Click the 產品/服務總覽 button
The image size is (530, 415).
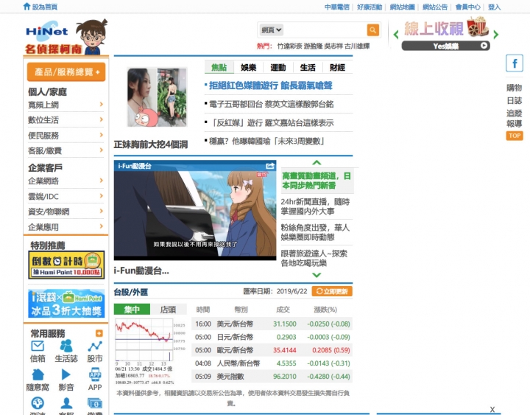[x=66, y=72]
